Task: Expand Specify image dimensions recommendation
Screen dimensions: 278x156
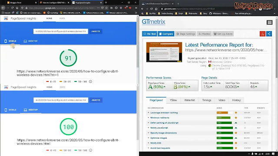Action: (163, 133)
